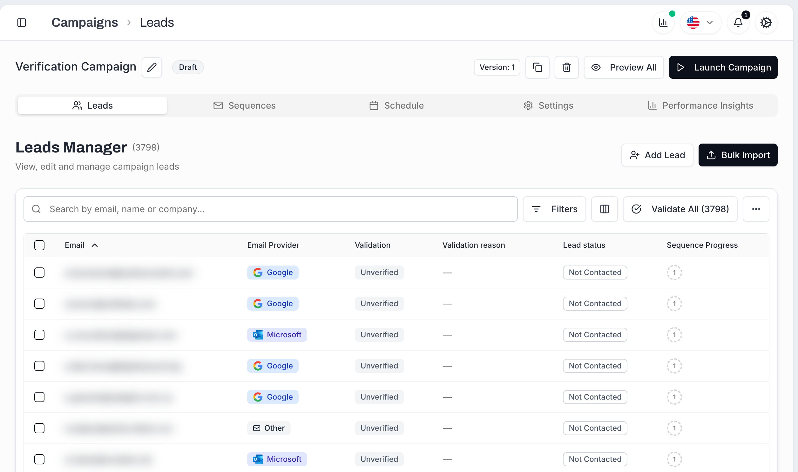798x472 pixels.
Task: Click the Microsoft provider badge in third row
Action: [277, 335]
